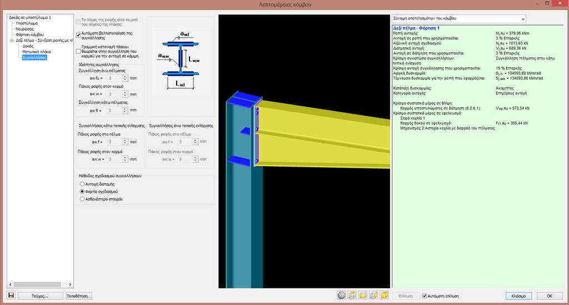The width and height of the screenshot is (569, 305).
Task: Select the shaded yellow box view icon
Action: [362, 295]
